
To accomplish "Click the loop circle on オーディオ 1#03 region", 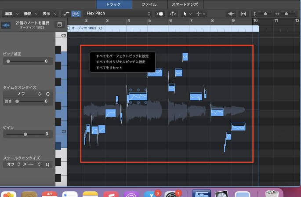I will coord(101,28).
